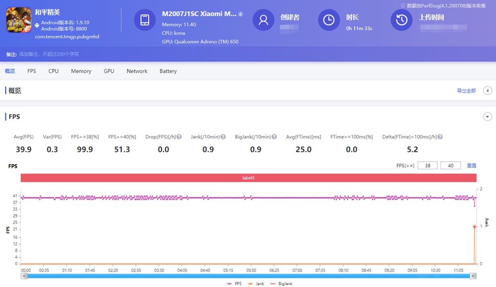Click the red jank marker point

(475, 227)
